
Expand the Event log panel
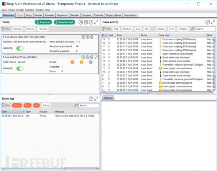coord(96,99)
